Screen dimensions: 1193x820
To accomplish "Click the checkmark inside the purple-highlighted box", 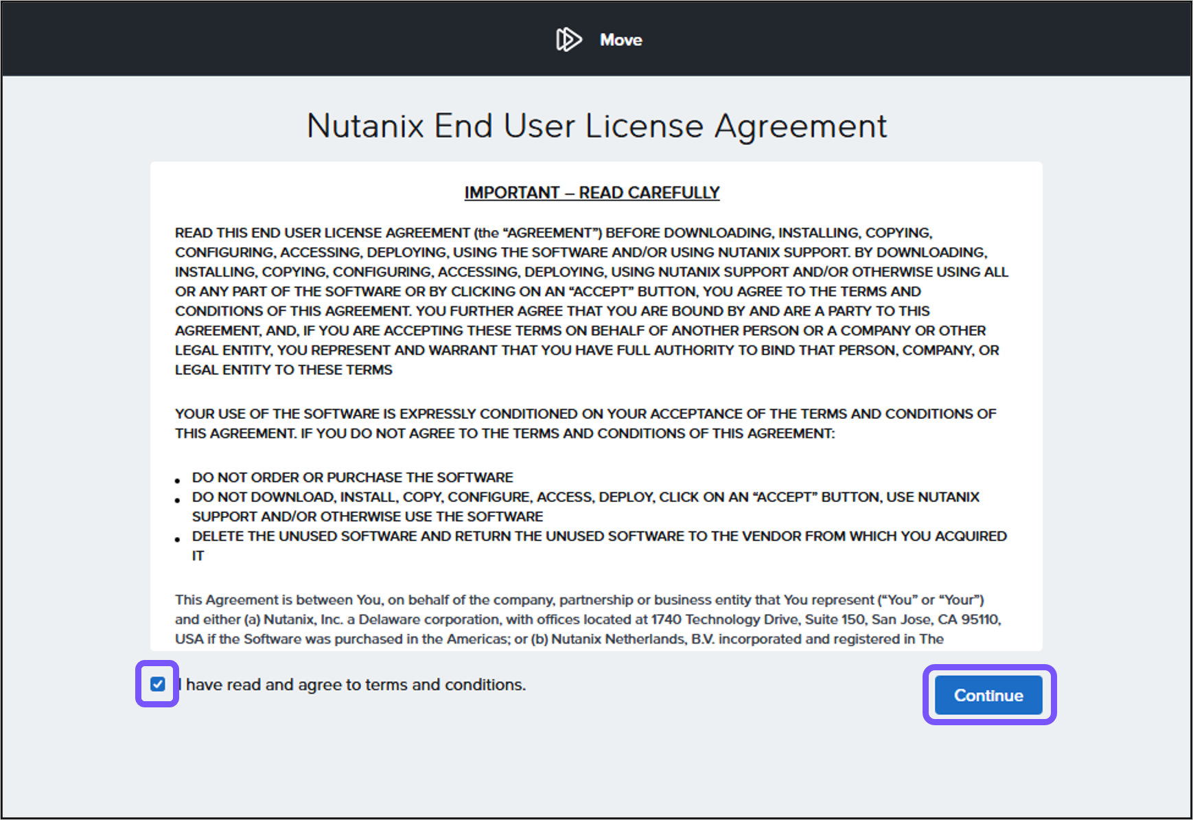I will pos(157,684).
